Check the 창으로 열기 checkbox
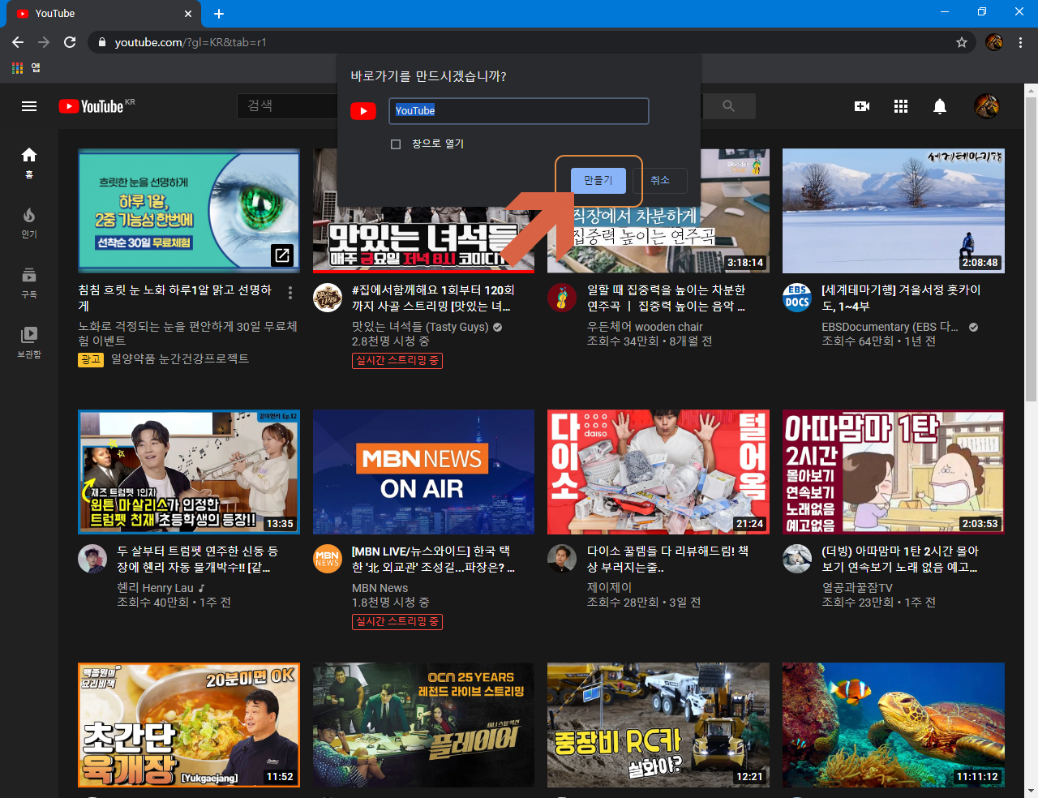 (396, 144)
